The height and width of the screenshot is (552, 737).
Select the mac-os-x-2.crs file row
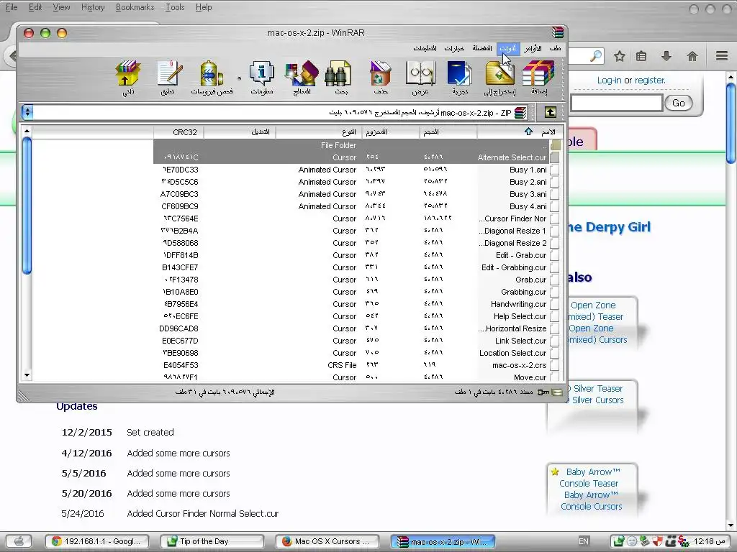click(357, 364)
